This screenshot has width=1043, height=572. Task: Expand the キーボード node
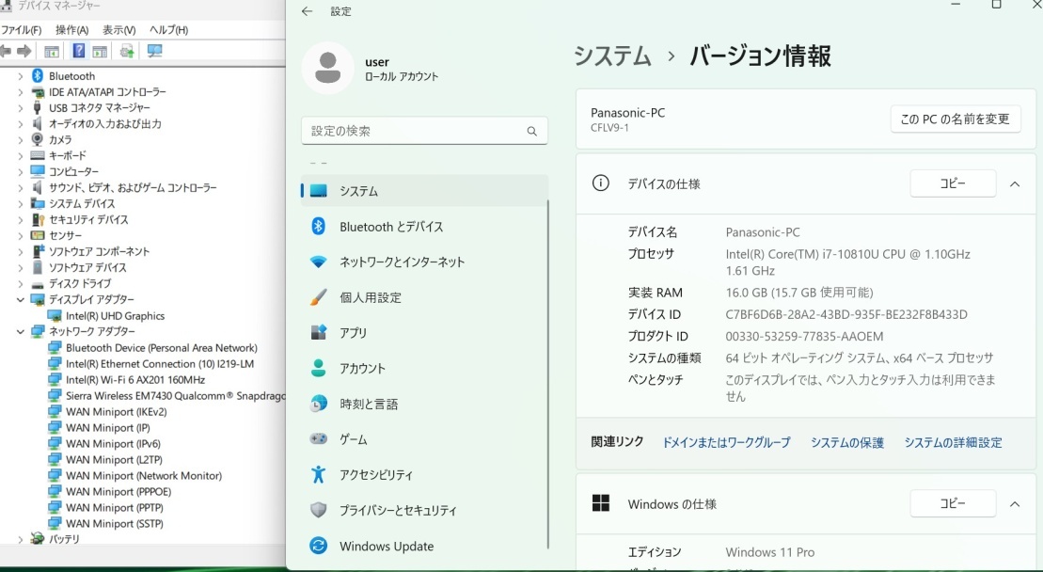click(20, 155)
